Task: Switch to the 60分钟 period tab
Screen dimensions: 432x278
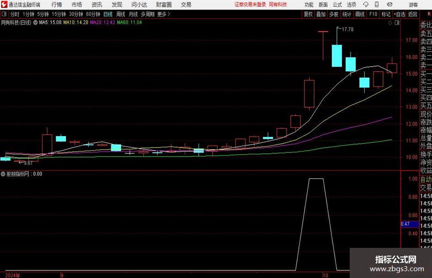Action: (x=93, y=14)
